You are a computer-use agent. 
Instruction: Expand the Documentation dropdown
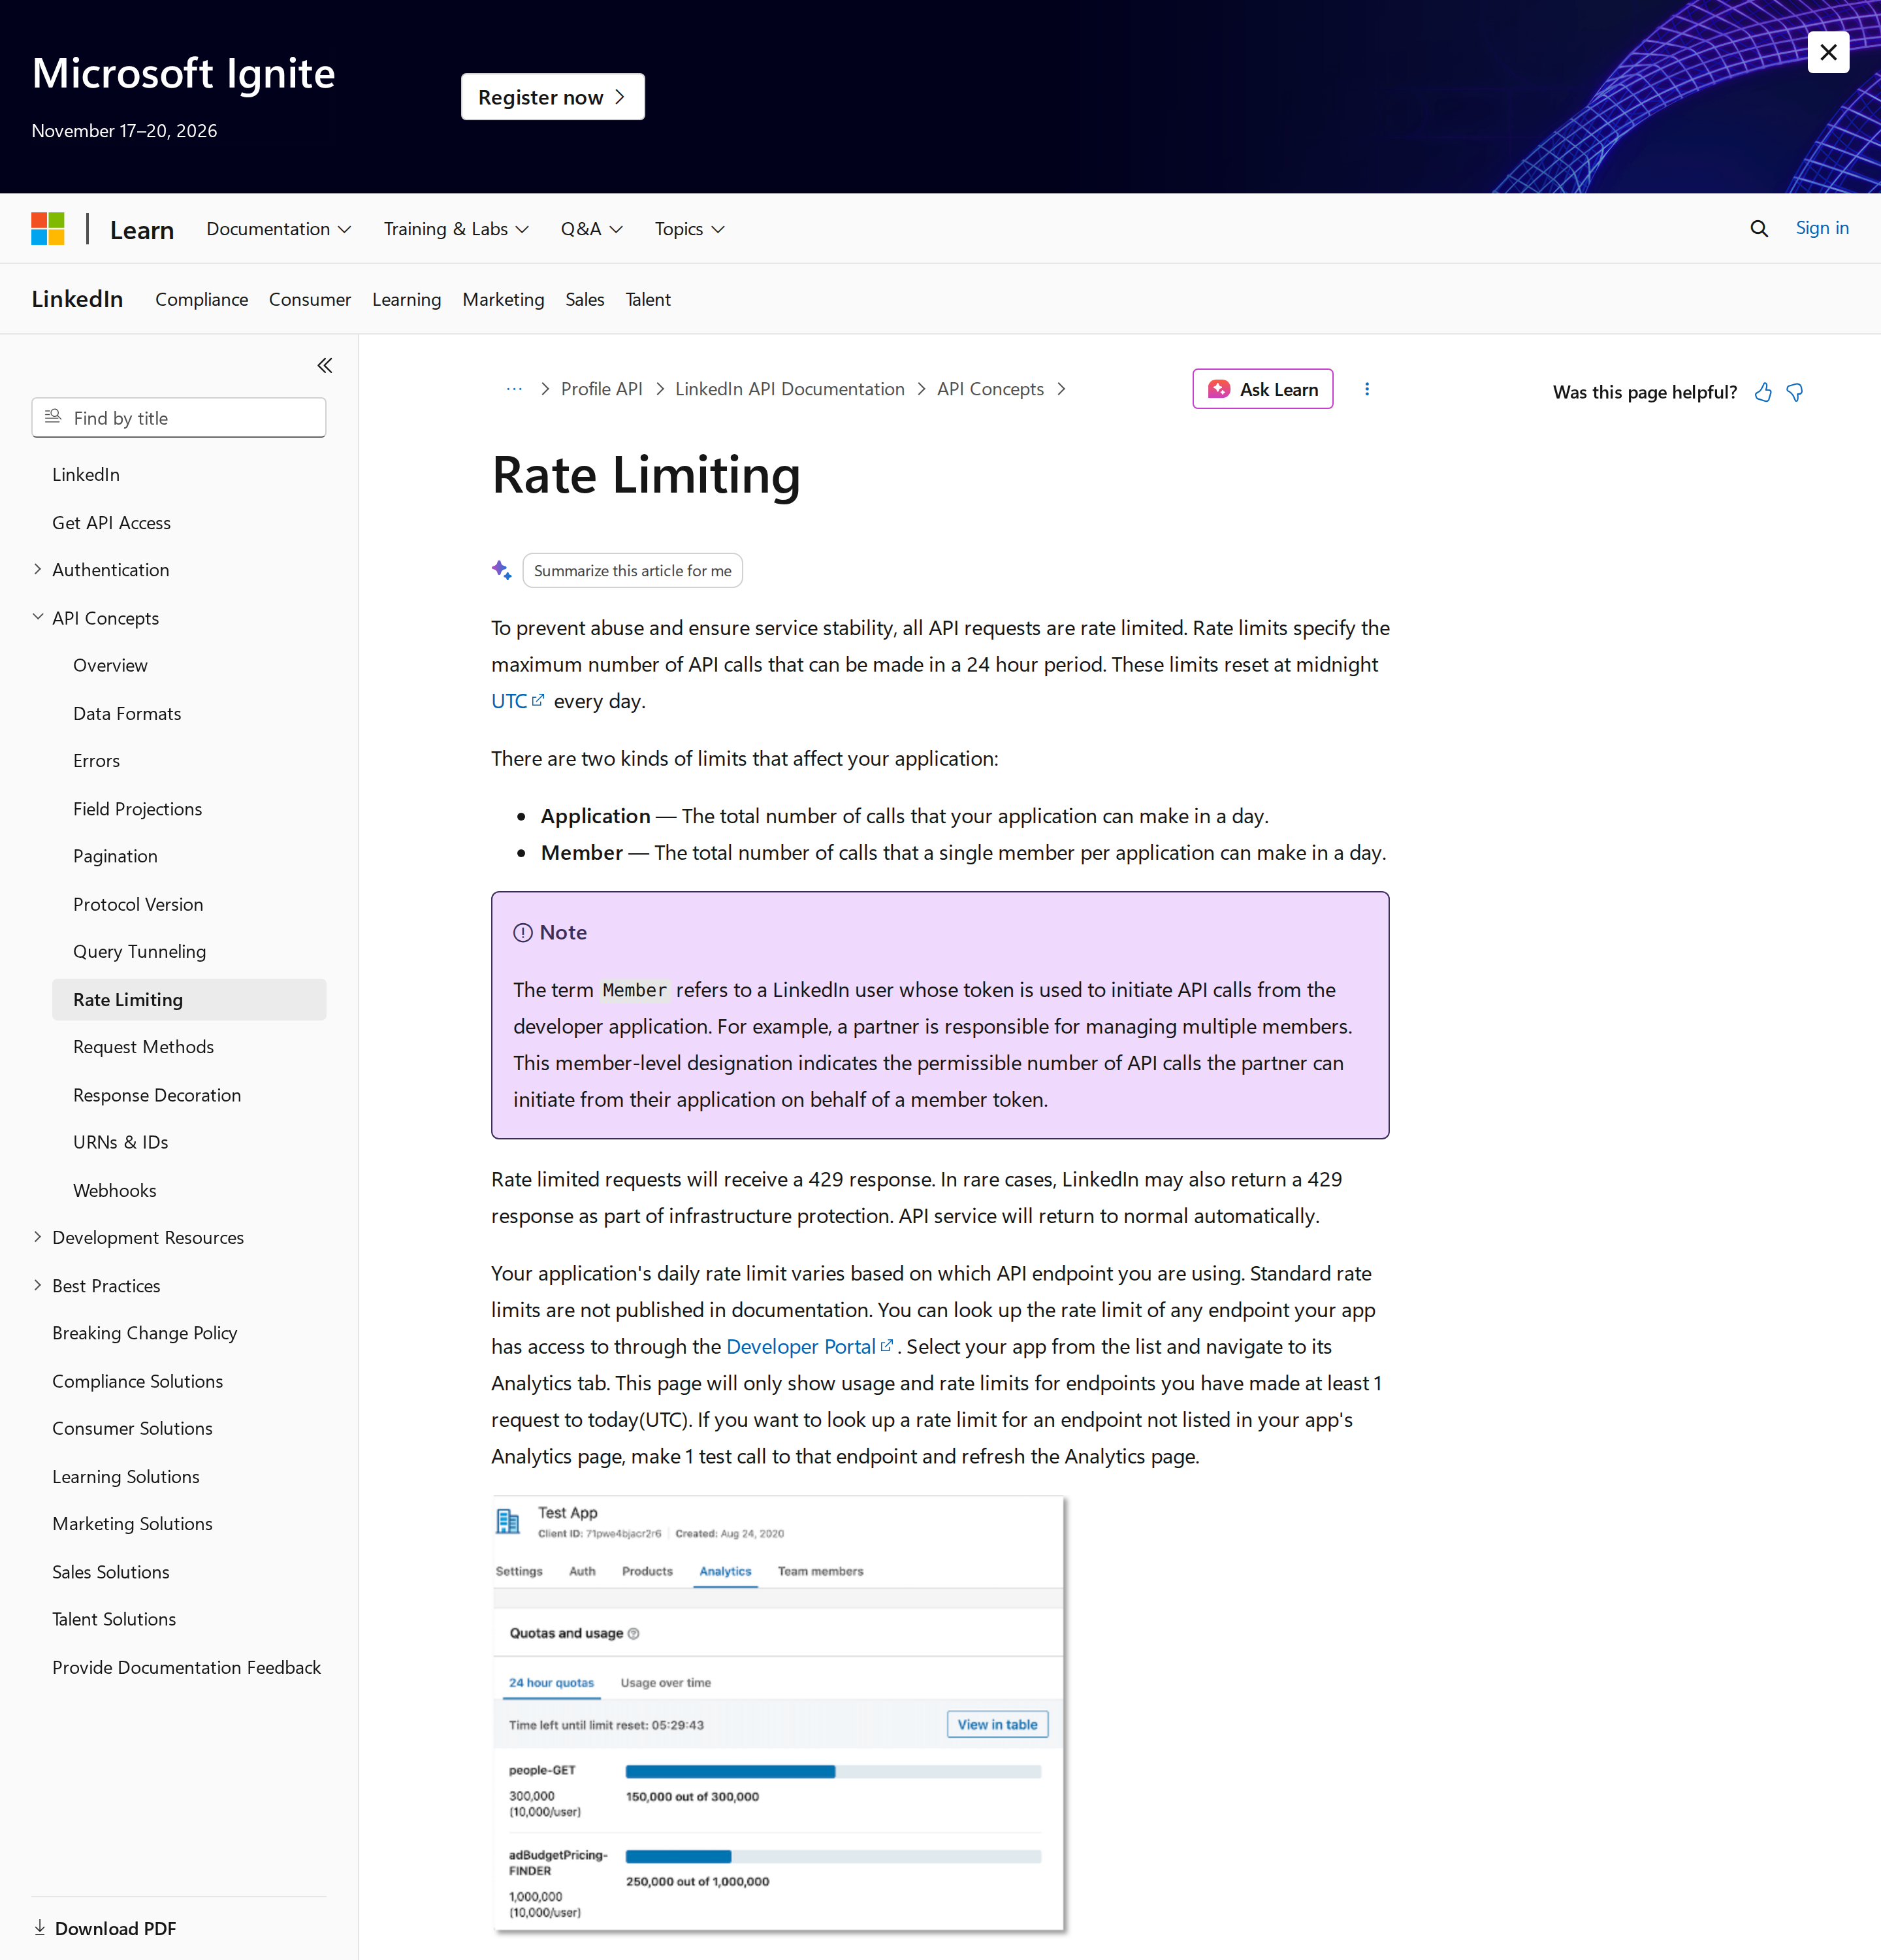point(279,229)
